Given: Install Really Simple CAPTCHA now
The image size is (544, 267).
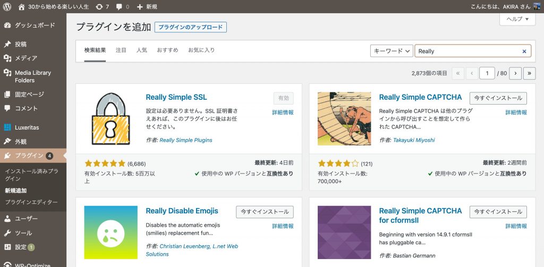Looking at the screenshot, I should pyautogui.click(x=498, y=98).
